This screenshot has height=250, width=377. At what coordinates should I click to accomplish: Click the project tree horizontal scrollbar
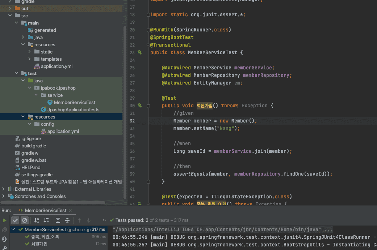pos(53,203)
